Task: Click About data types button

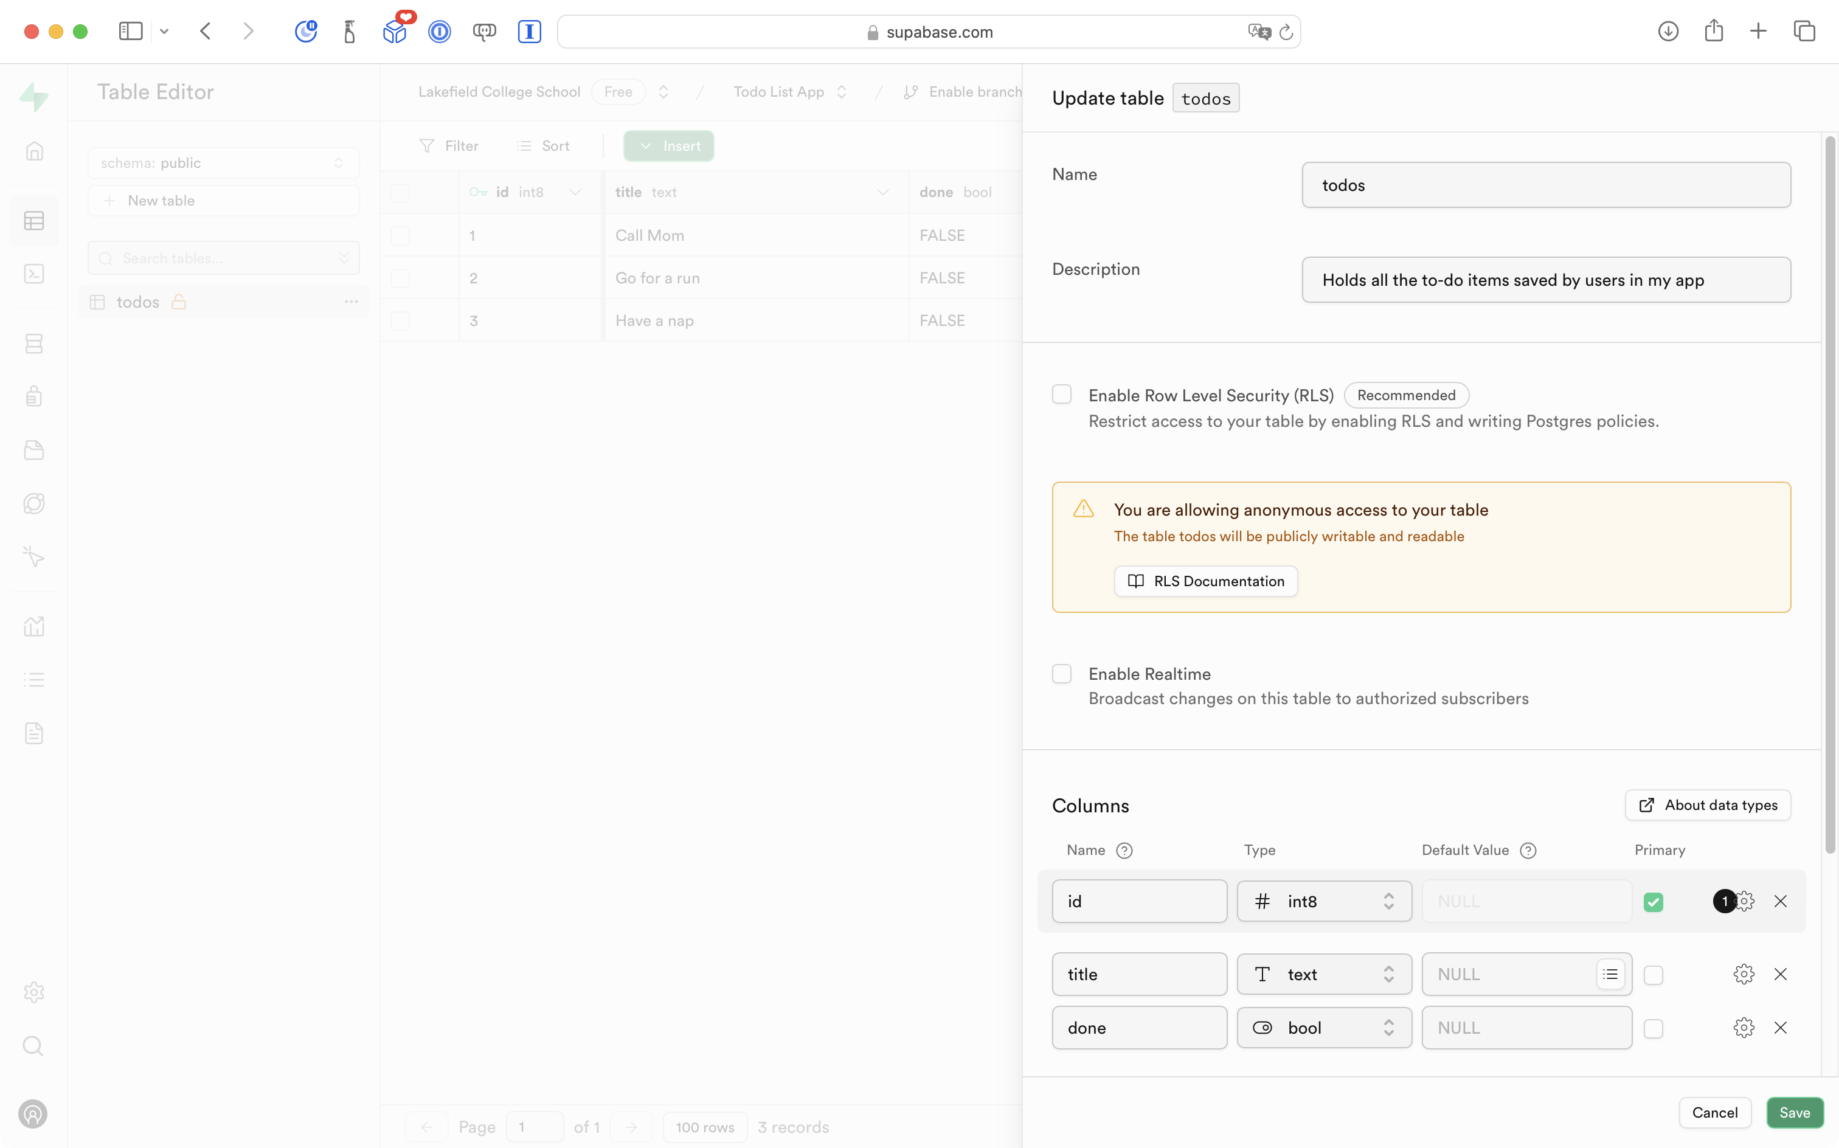Action: [x=1707, y=805]
